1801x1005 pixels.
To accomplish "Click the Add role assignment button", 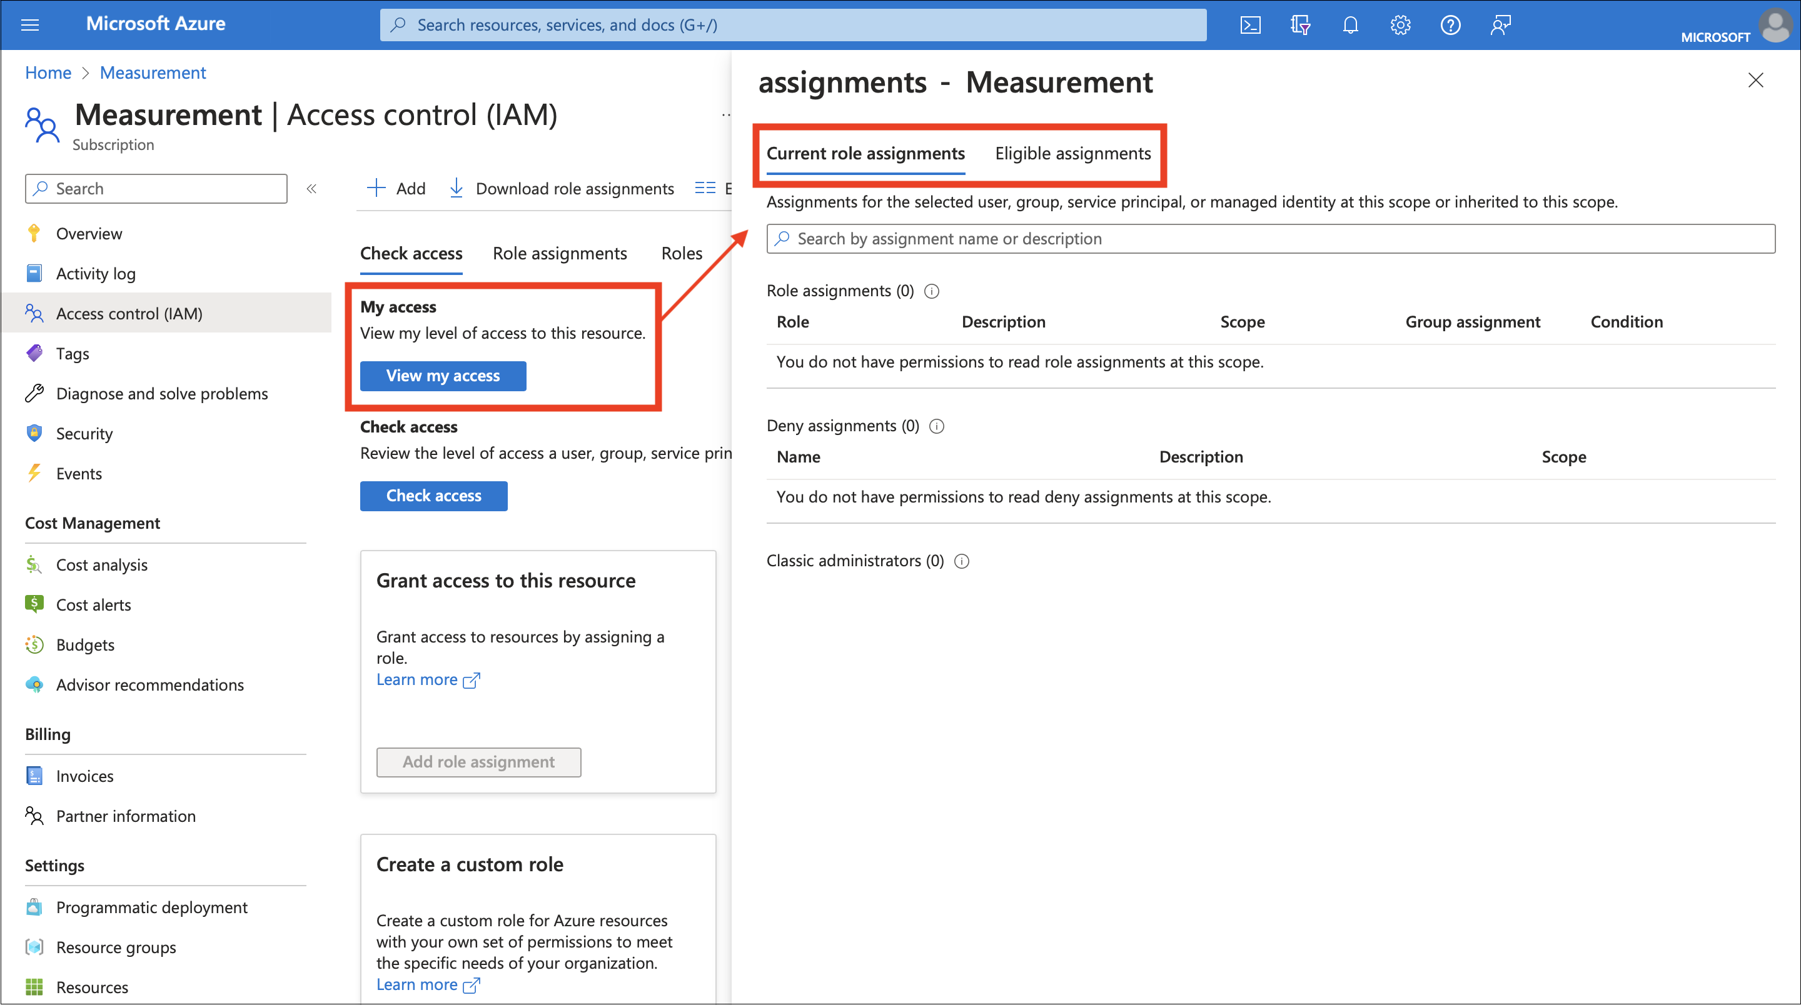I will tap(478, 760).
